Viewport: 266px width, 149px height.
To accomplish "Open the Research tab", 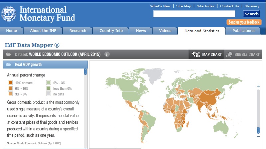I will click(x=78, y=31).
